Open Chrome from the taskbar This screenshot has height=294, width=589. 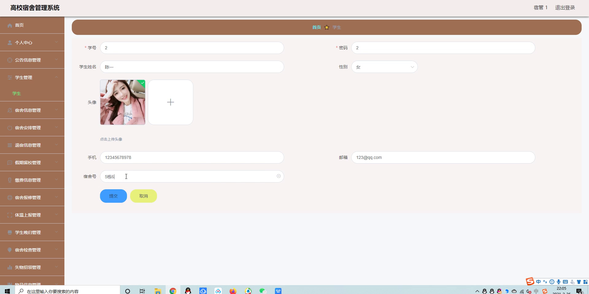(173, 291)
